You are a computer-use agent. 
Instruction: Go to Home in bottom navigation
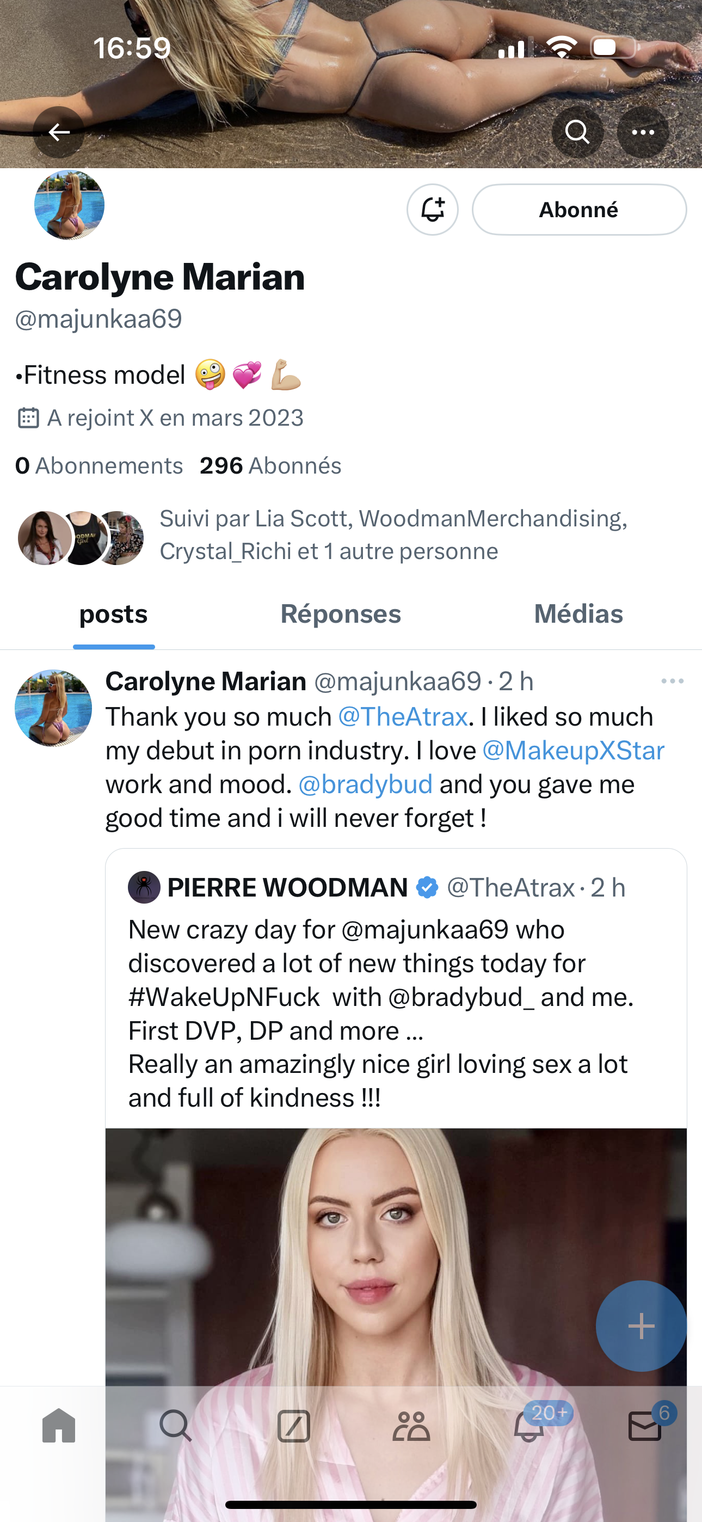(59, 1426)
